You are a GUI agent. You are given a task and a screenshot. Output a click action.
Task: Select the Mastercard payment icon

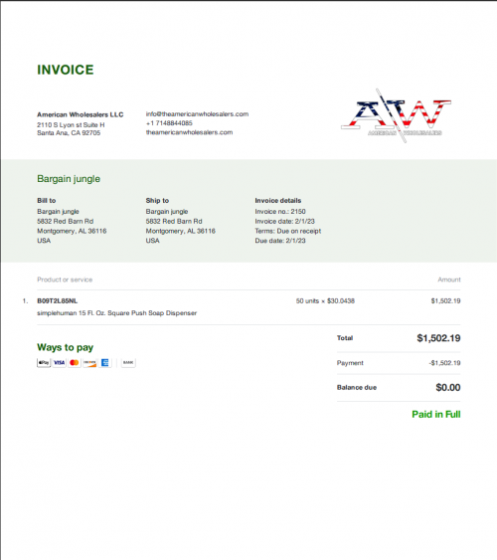coord(75,363)
